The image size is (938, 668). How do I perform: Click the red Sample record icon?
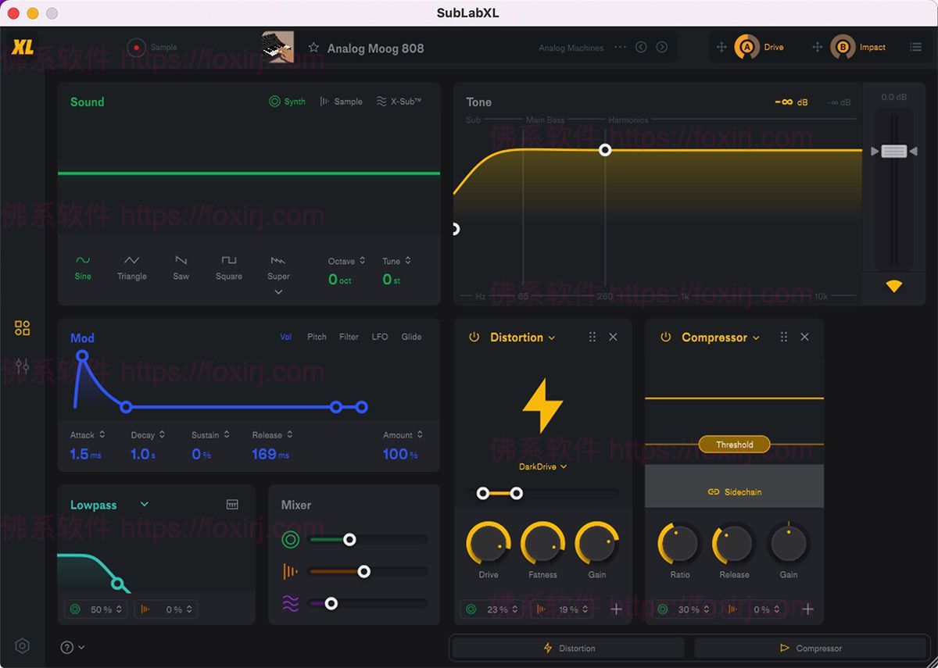137,48
